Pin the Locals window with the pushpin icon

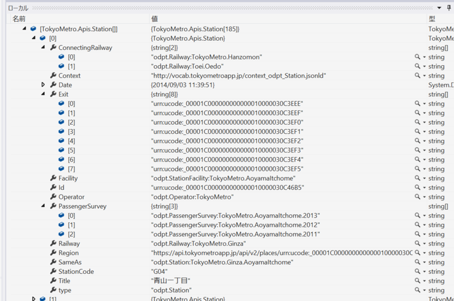tap(449, 8)
